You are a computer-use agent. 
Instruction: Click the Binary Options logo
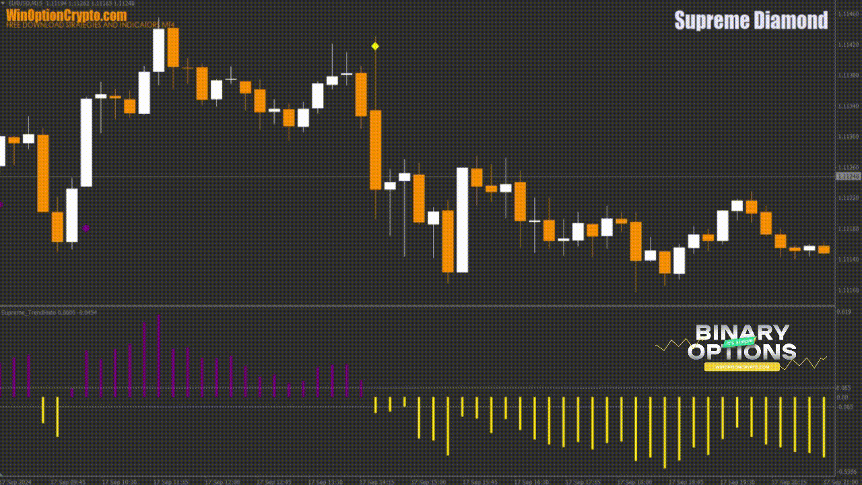click(741, 343)
